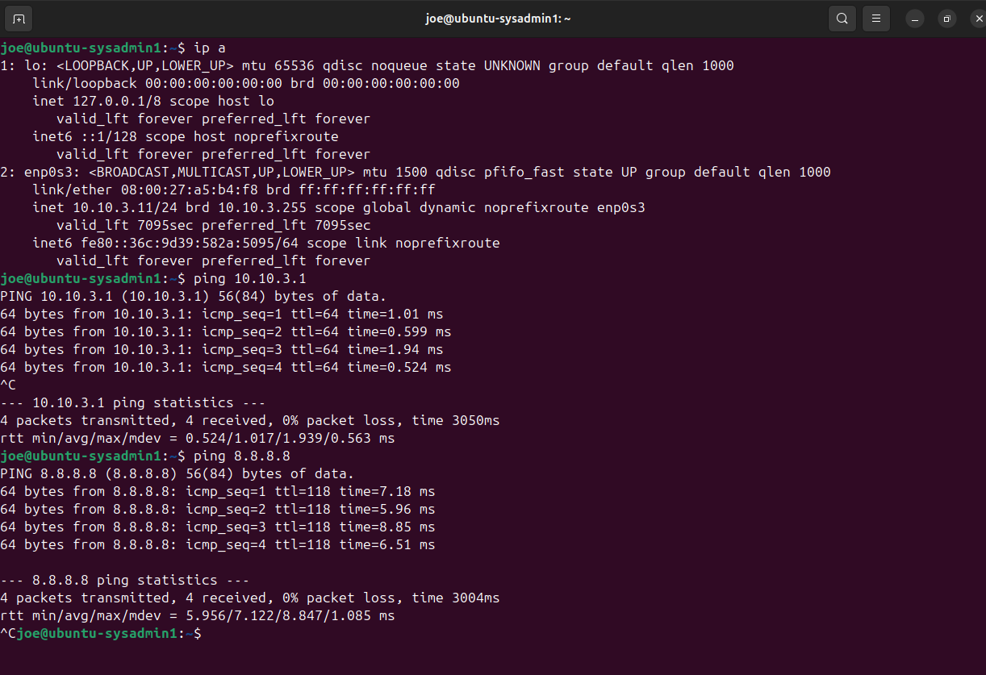
Task: Open the hamburger main menu
Action: click(x=875, y=19)
